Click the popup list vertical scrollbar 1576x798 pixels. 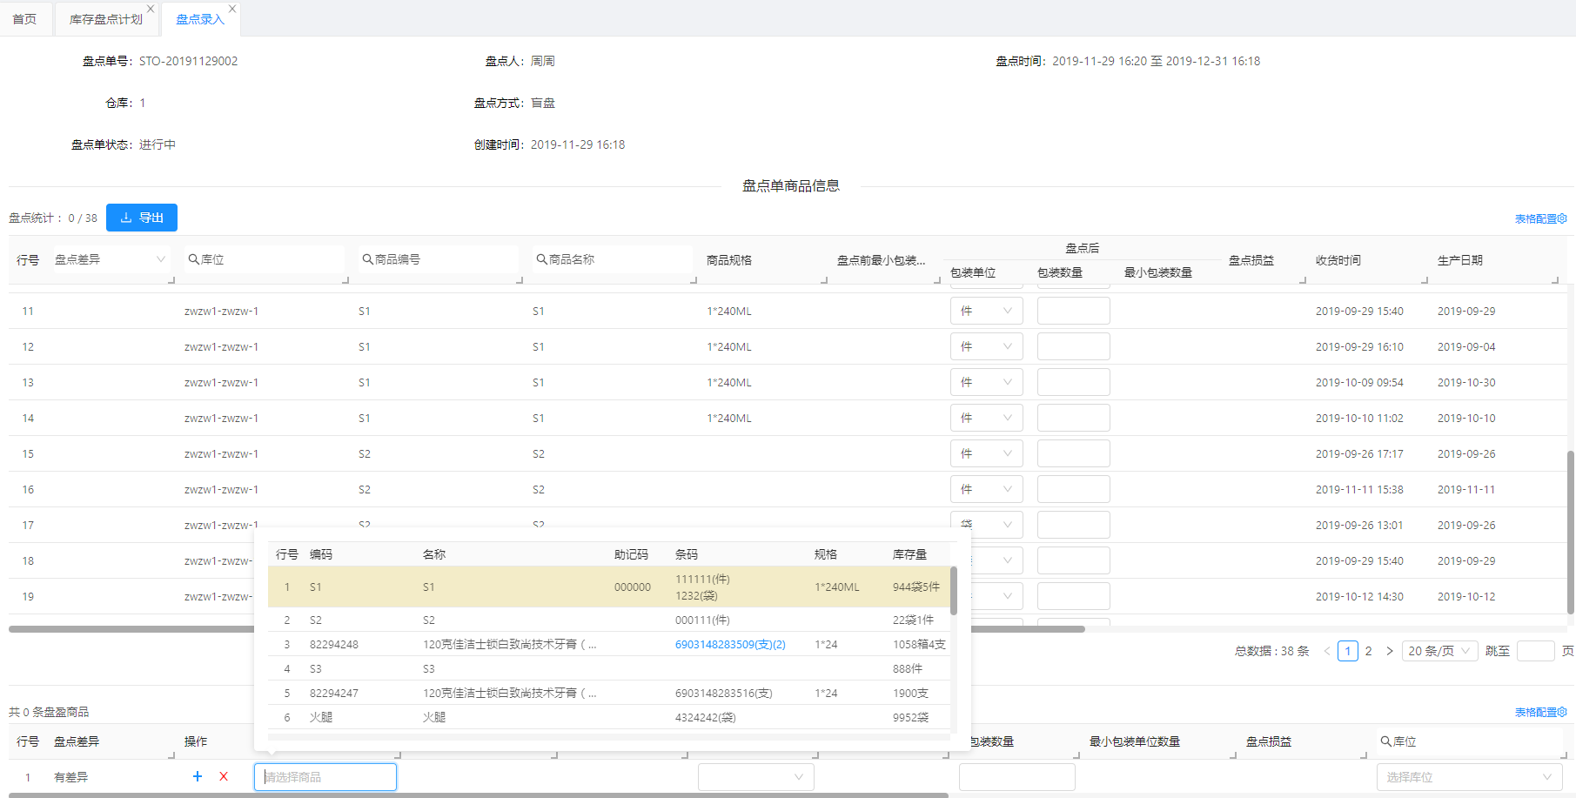[x=954, y=592]
